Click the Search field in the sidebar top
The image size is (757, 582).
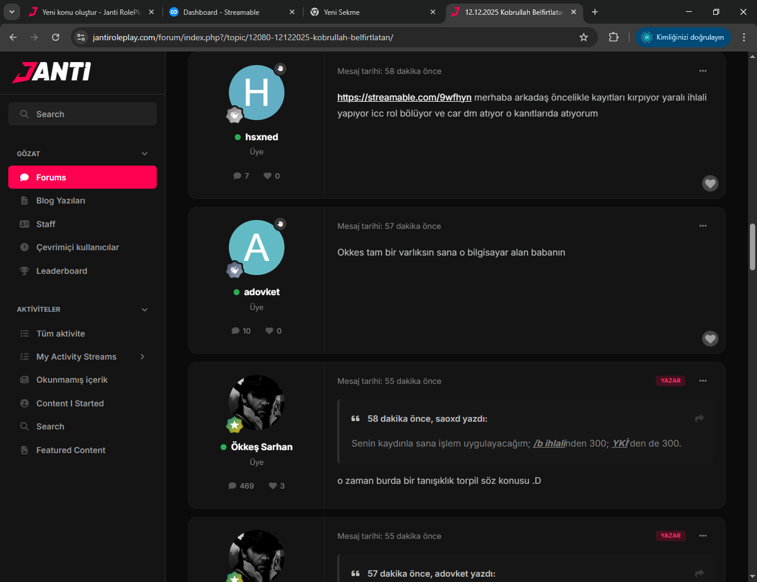(82, 114)
